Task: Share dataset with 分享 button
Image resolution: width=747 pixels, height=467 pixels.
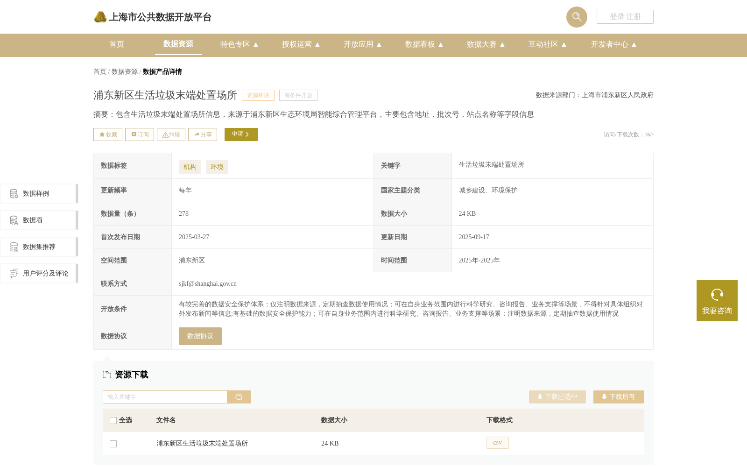Action: pos(203,134)
